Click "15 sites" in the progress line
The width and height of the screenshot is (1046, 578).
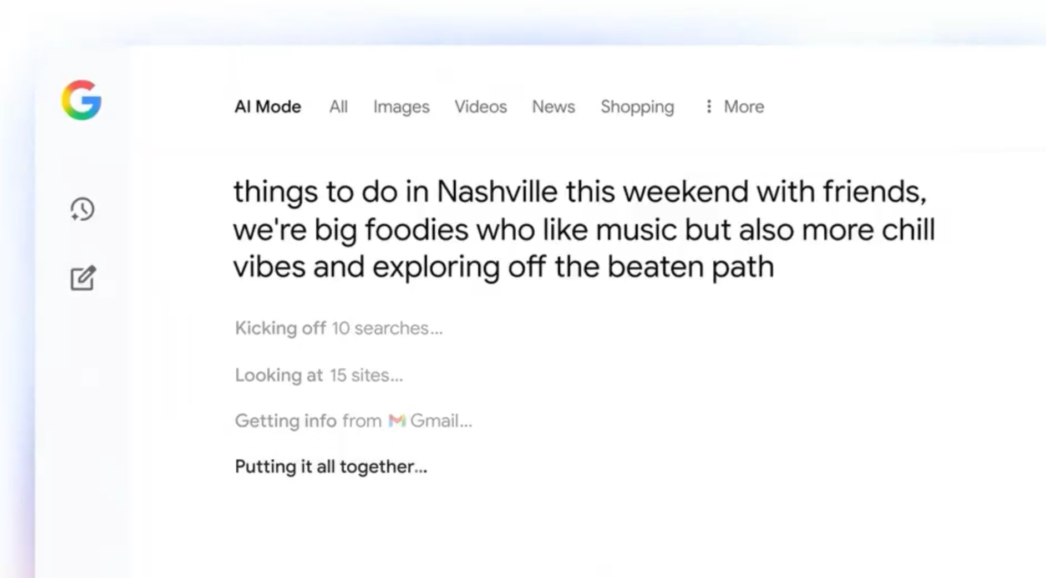[365, 375]
